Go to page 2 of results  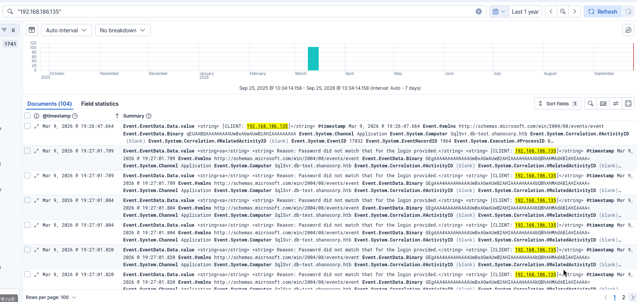(623, 297)
